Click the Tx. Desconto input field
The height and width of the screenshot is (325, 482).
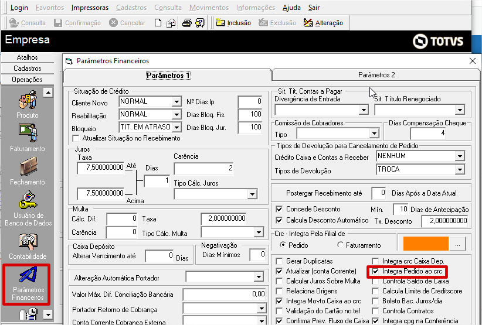point(444,221)
